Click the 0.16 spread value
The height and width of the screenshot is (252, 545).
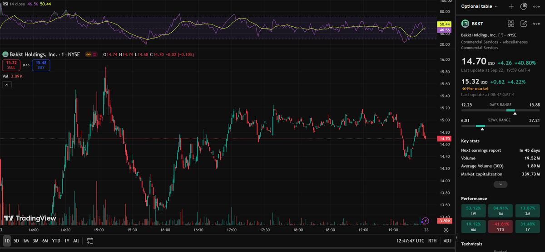(26, 65)
